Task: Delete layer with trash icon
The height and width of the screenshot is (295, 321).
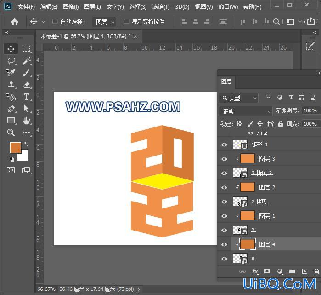Action: click(316, 272)
